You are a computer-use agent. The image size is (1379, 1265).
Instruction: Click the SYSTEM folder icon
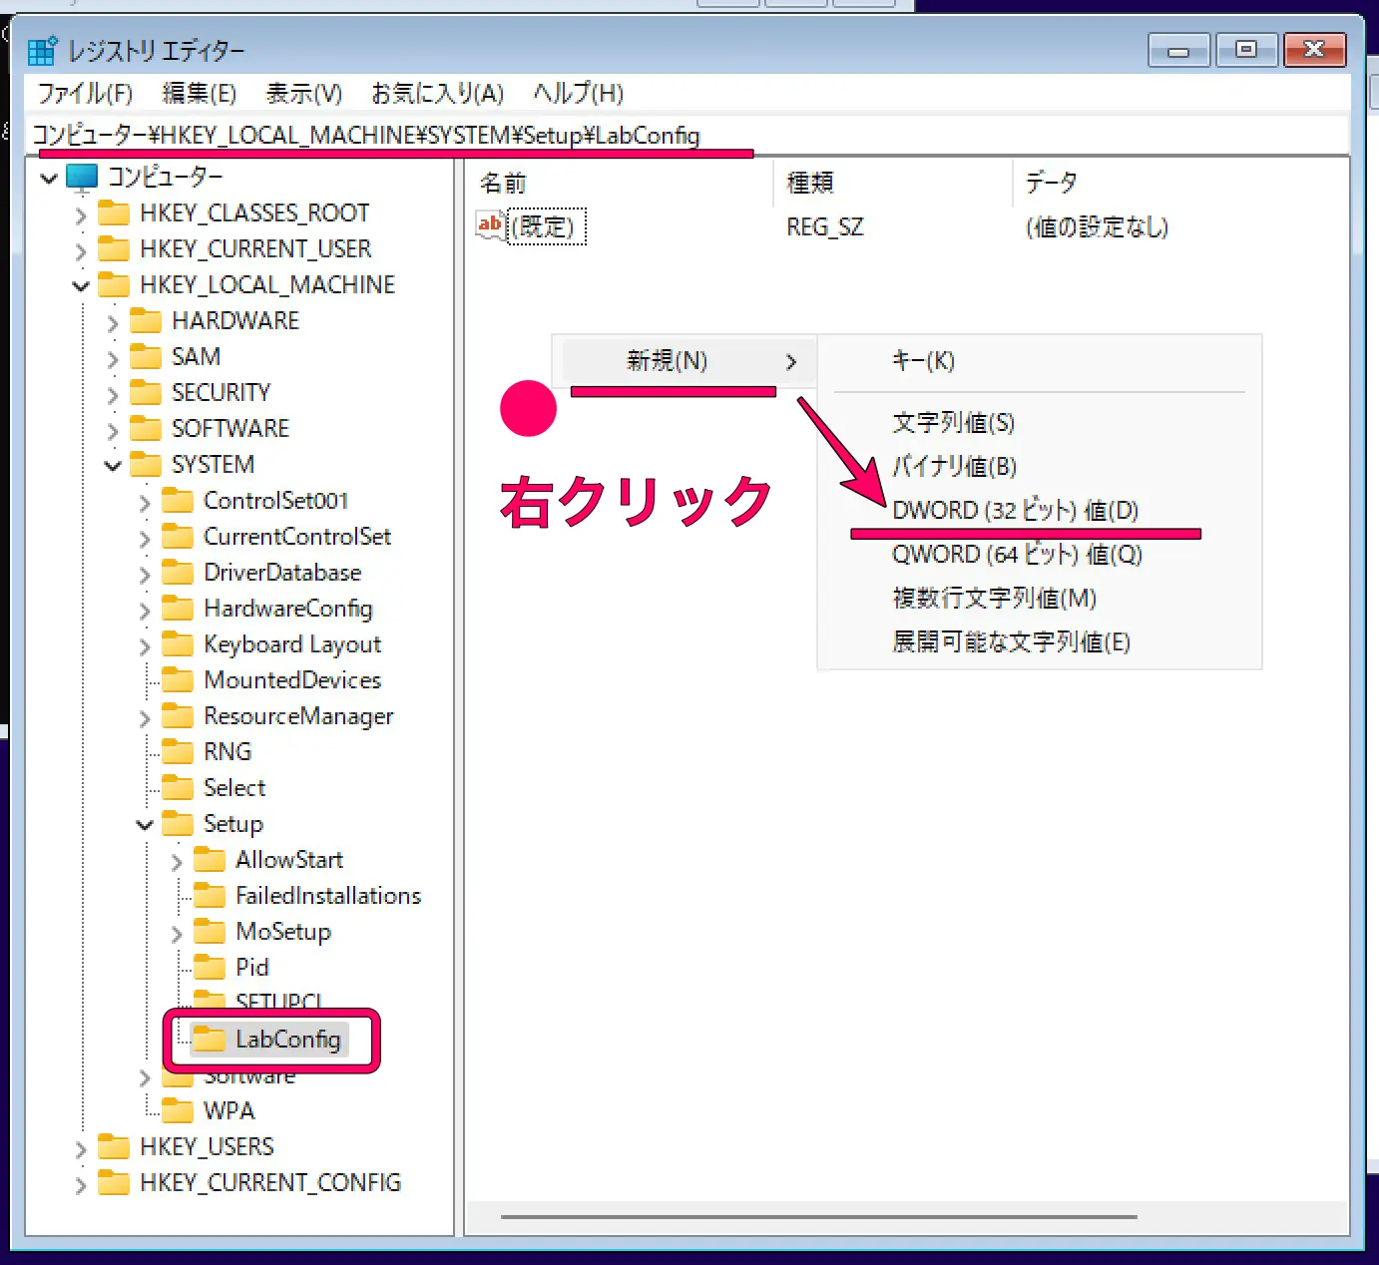coord(145,464)
